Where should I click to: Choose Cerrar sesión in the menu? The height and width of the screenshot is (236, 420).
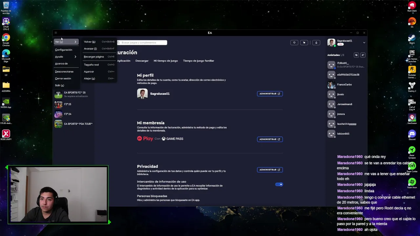click(x=63, y=78)
